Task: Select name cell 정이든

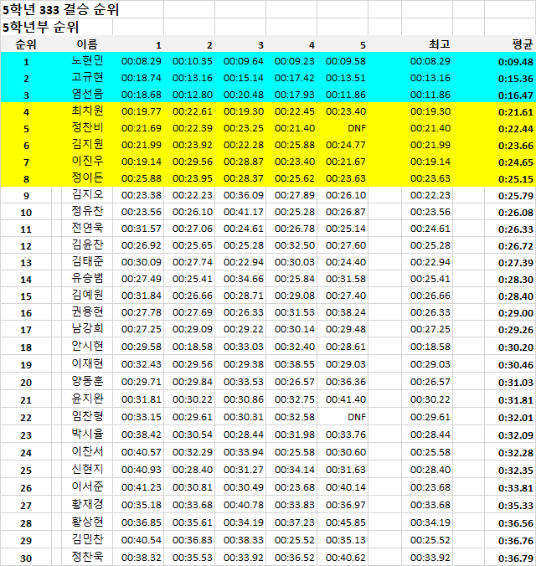Action: click(x=87, y=178)
